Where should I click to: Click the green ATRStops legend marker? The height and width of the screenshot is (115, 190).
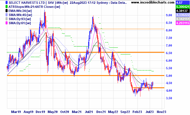[6, 7]
